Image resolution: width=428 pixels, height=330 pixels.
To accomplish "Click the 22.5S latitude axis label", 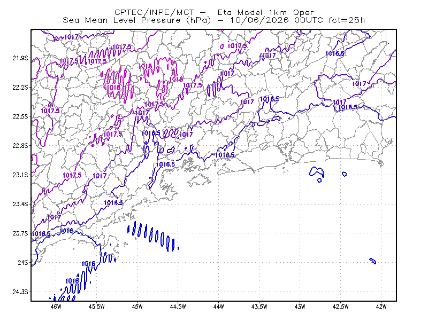I will (x=20, y=116).
